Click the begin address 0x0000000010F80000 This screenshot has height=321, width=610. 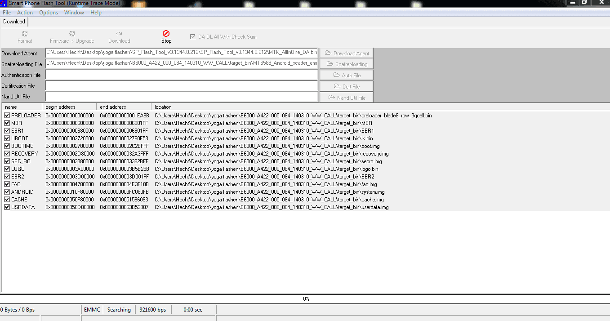(x=70, y=192)
